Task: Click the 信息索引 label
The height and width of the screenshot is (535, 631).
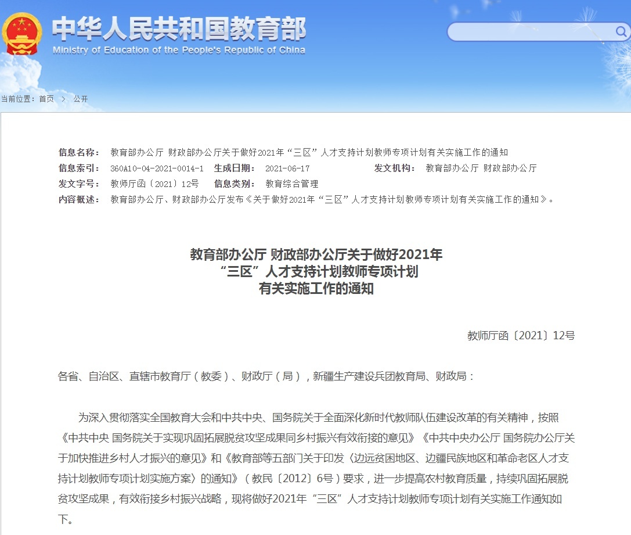Action: point(79,168)
